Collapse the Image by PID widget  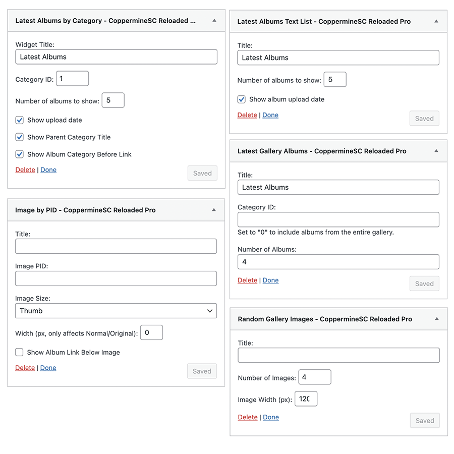[214, 210]
